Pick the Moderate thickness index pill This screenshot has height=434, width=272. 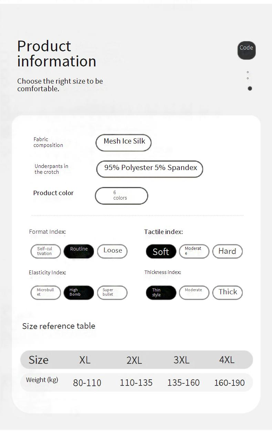194,293
